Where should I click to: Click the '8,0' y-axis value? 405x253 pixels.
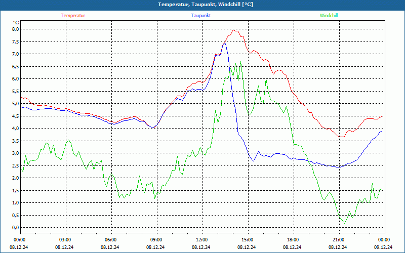coord(16,29)
